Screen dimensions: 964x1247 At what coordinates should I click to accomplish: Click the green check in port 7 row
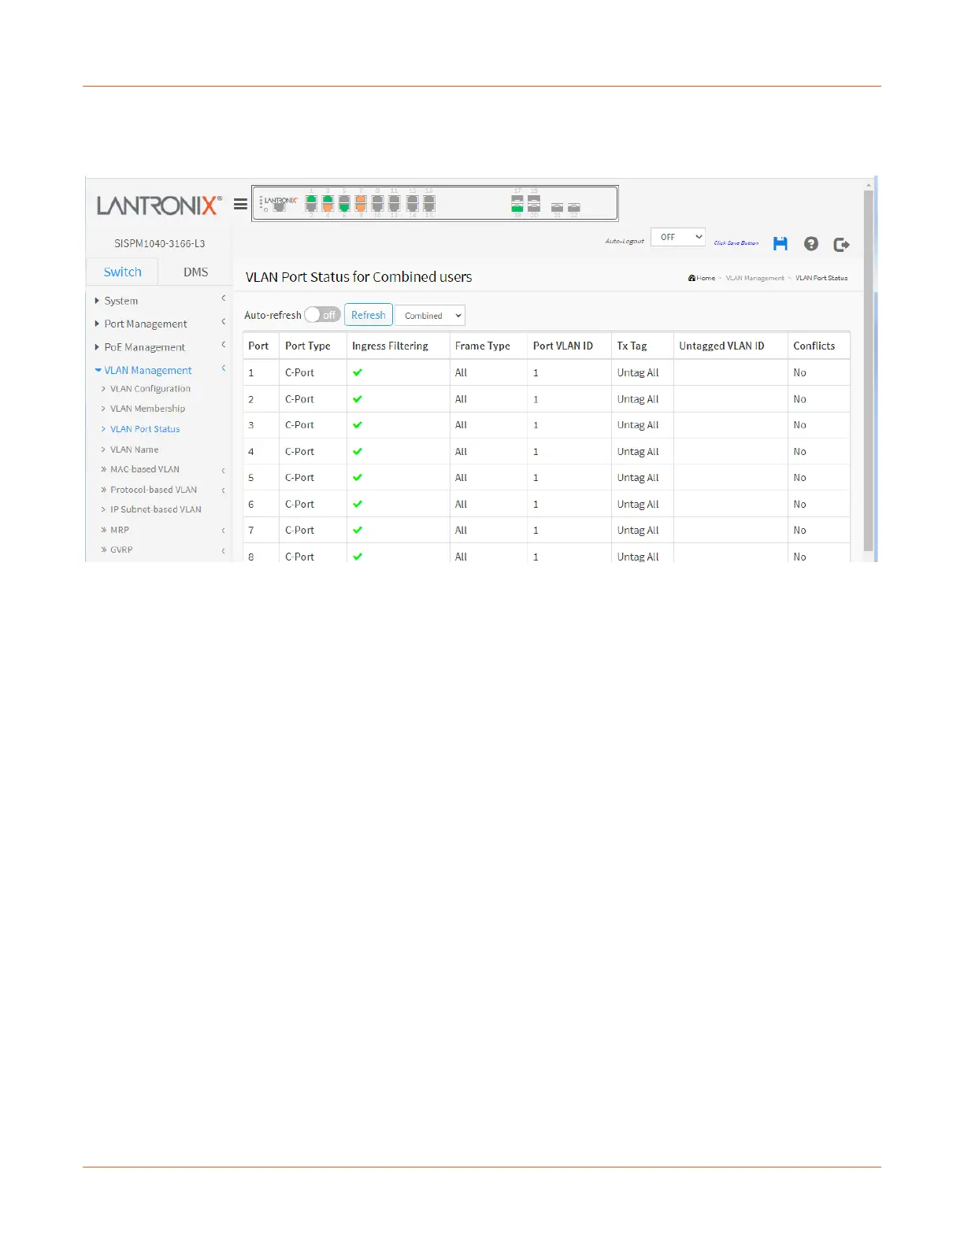pos(358,531)
